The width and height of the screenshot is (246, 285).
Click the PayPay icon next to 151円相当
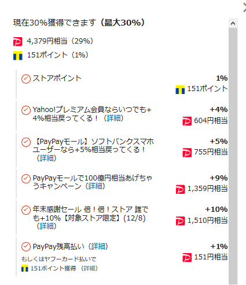(187, 258)
